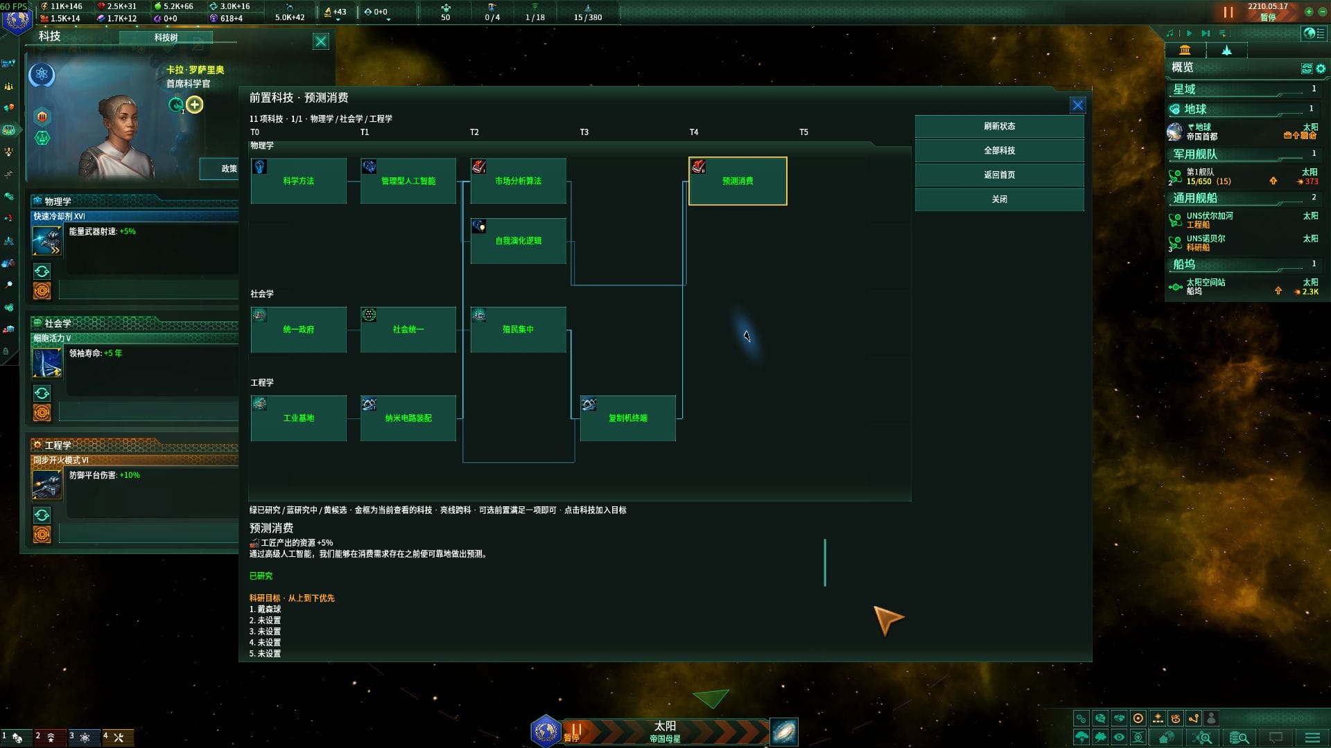Click the physics atom icon on portrait
Screen dimensions: 1331x748
[42, 74]
